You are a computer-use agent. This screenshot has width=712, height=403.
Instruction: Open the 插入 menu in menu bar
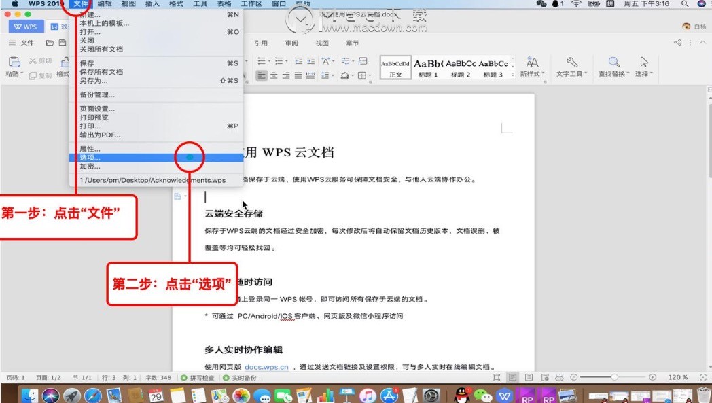[153, 3]
